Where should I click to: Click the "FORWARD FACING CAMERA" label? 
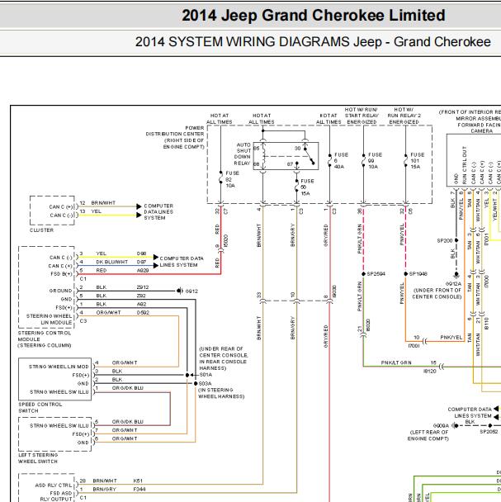pos(480,128)
